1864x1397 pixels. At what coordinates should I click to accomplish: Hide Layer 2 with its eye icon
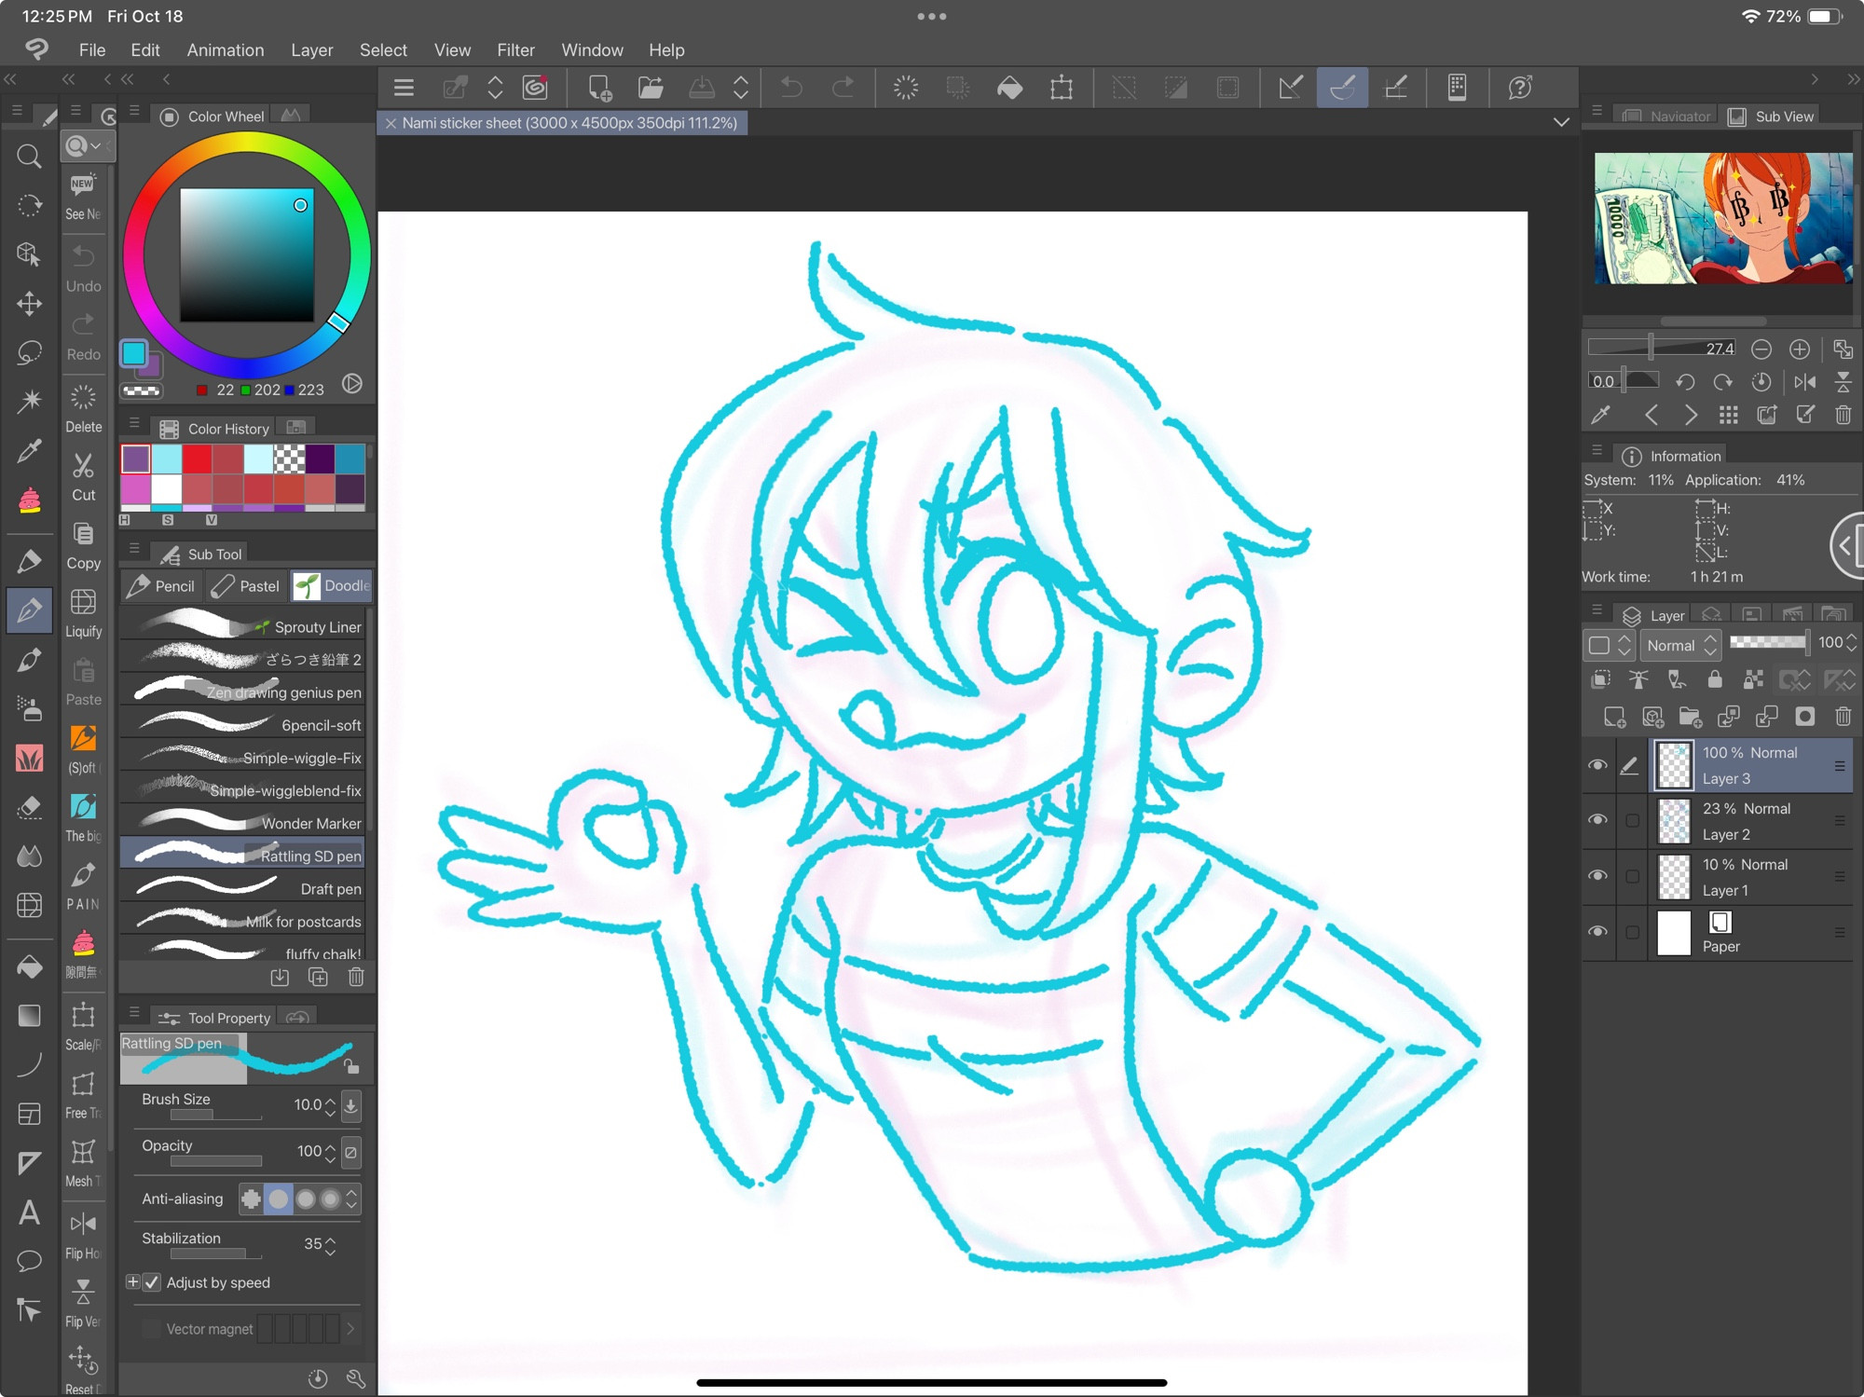click(x=1597, y=820)
